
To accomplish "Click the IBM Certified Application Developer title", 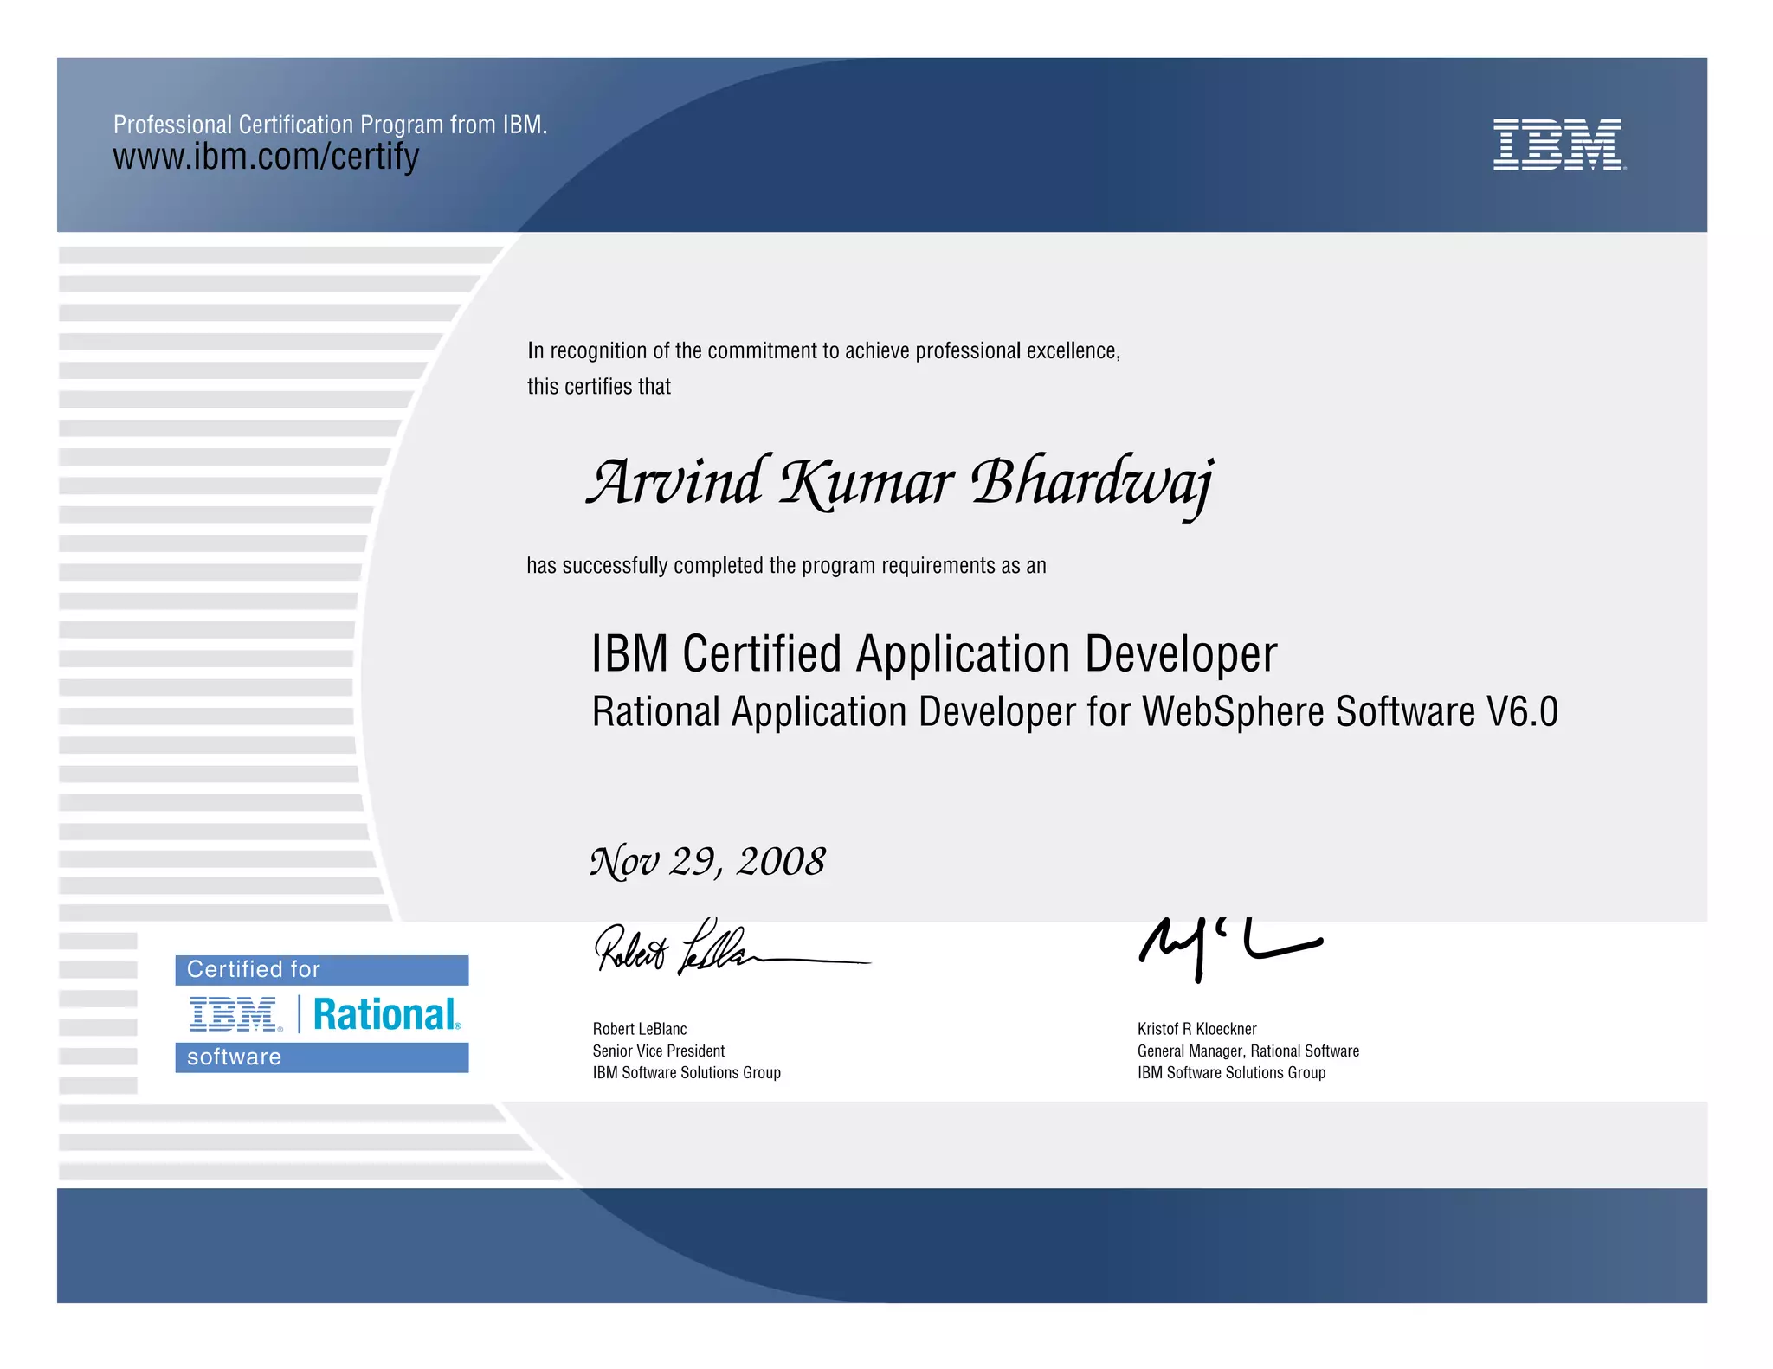I will point(933,653).
